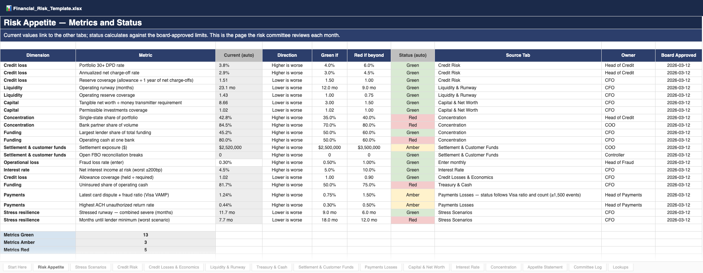Click the spreadsheet file icon beside Financial_Risk_Template.xlsx
This screenshot has width=703, height=273.
coord(9,8)
